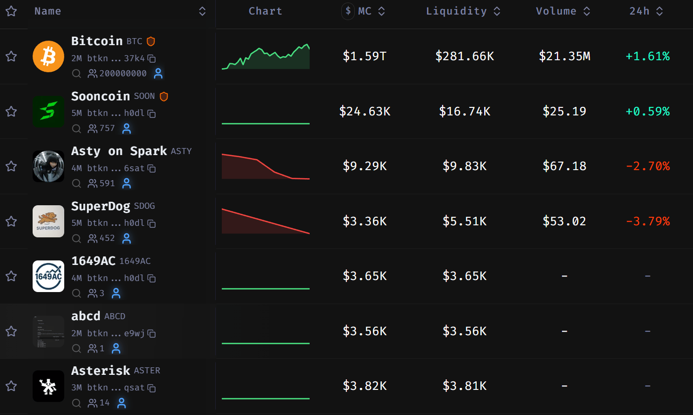This screenshot has height=415, width=693.
Task: Click the magnifier icon under Bitcoin
Action: (76, 74)
